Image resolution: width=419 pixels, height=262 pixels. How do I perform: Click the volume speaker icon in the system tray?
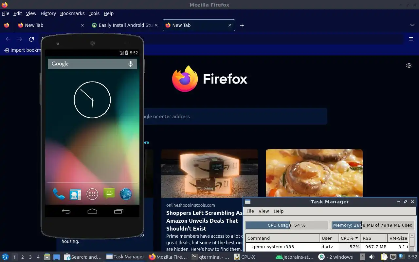click(x=373, y=257)
